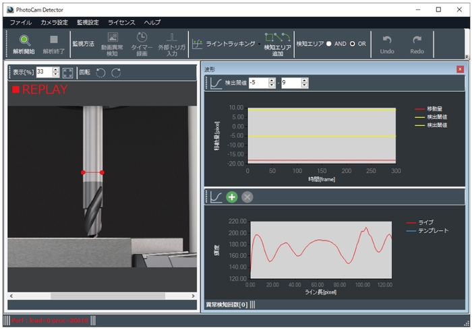Click stepper of upper threshold value 9
Viewport: 472px width, 330px height.
coord(305,83)
